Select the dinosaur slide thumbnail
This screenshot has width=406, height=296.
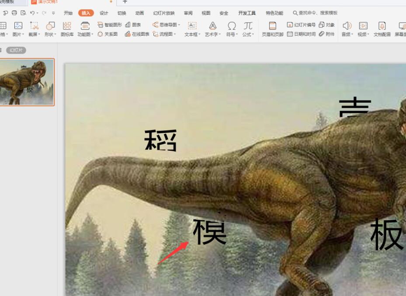(x=27, y=82)
